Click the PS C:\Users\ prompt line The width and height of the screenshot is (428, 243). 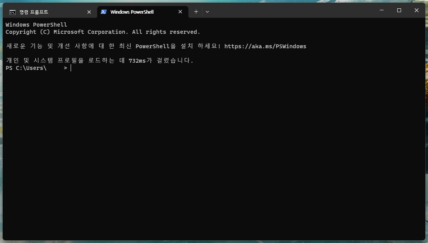click(36, 68)
